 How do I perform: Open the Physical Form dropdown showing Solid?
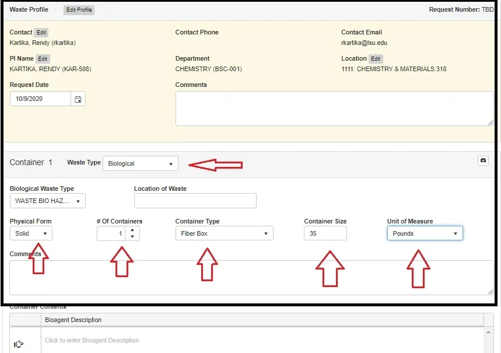click(31, 233)
